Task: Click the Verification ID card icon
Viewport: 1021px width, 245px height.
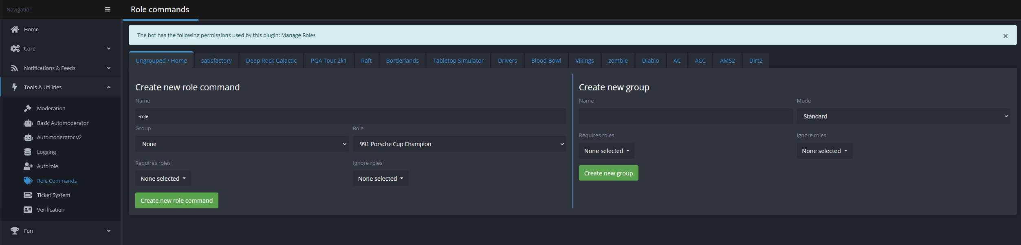Action: 28,210
